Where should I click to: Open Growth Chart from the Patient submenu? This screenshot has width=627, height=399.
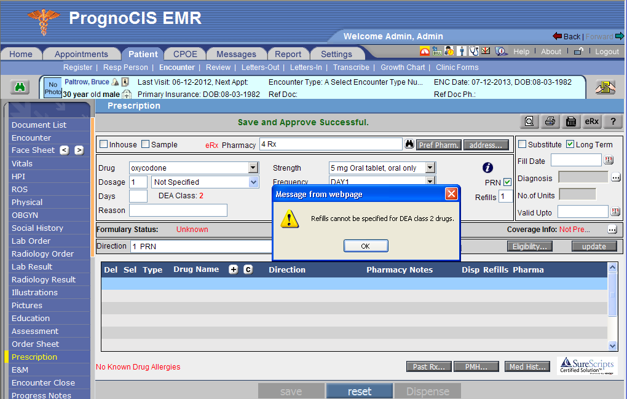pyautogui.click(x=403, y=68)
